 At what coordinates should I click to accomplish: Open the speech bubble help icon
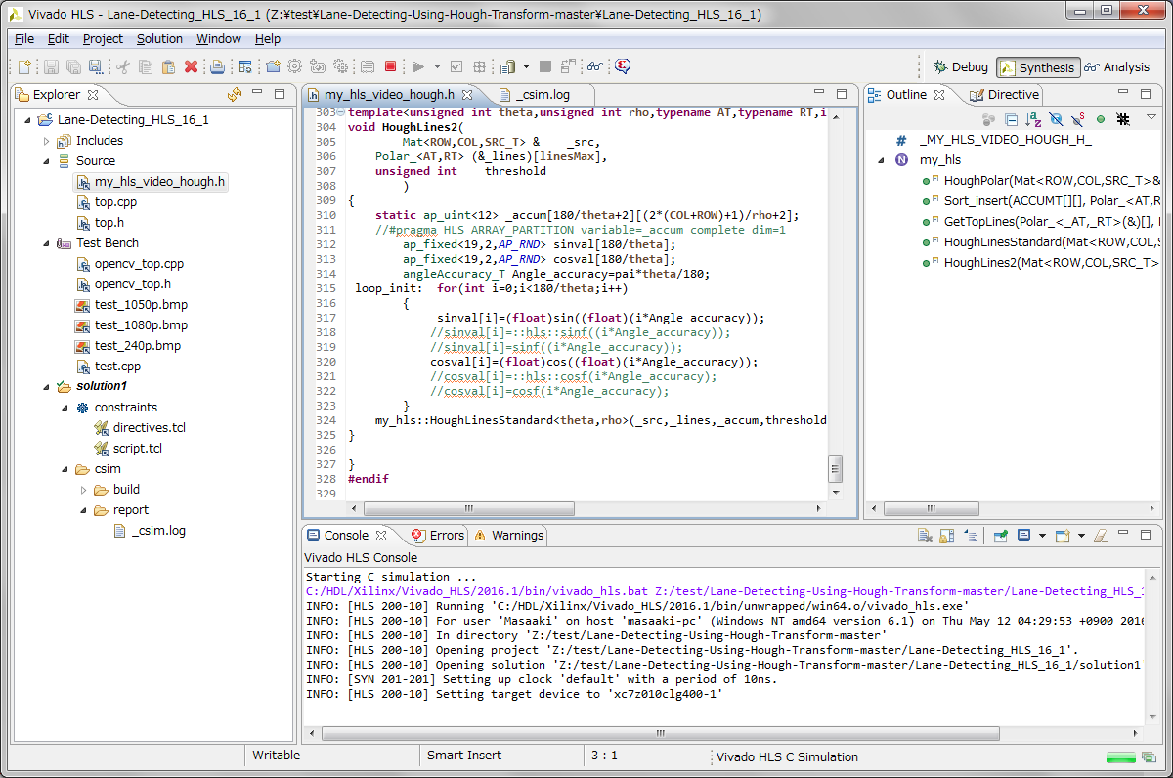[623, 67]
